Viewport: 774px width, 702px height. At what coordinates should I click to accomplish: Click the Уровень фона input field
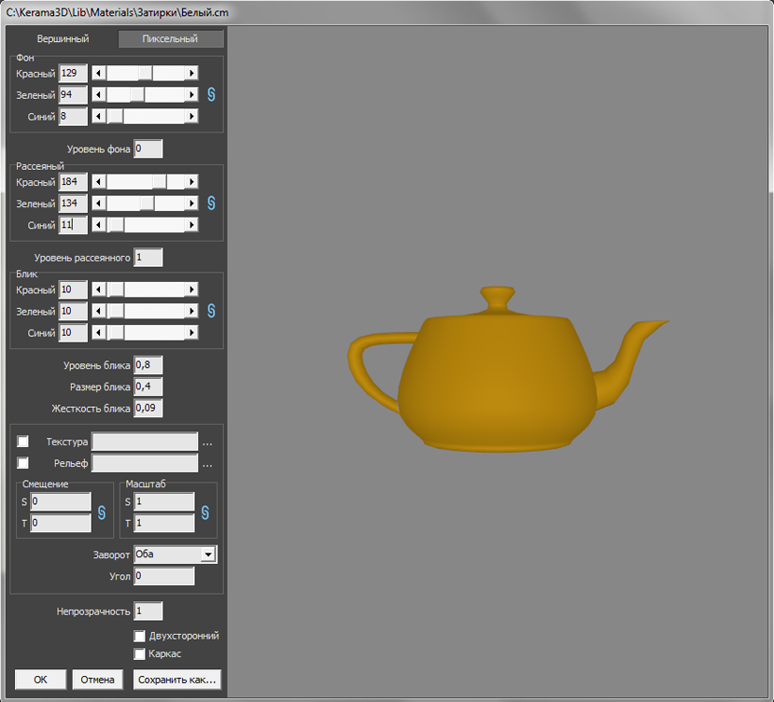click(148, 148)
